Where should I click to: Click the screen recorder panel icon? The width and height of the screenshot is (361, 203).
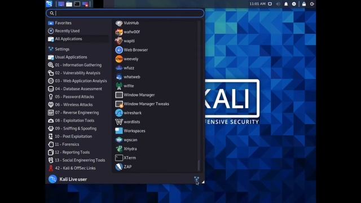pos(85,4)
